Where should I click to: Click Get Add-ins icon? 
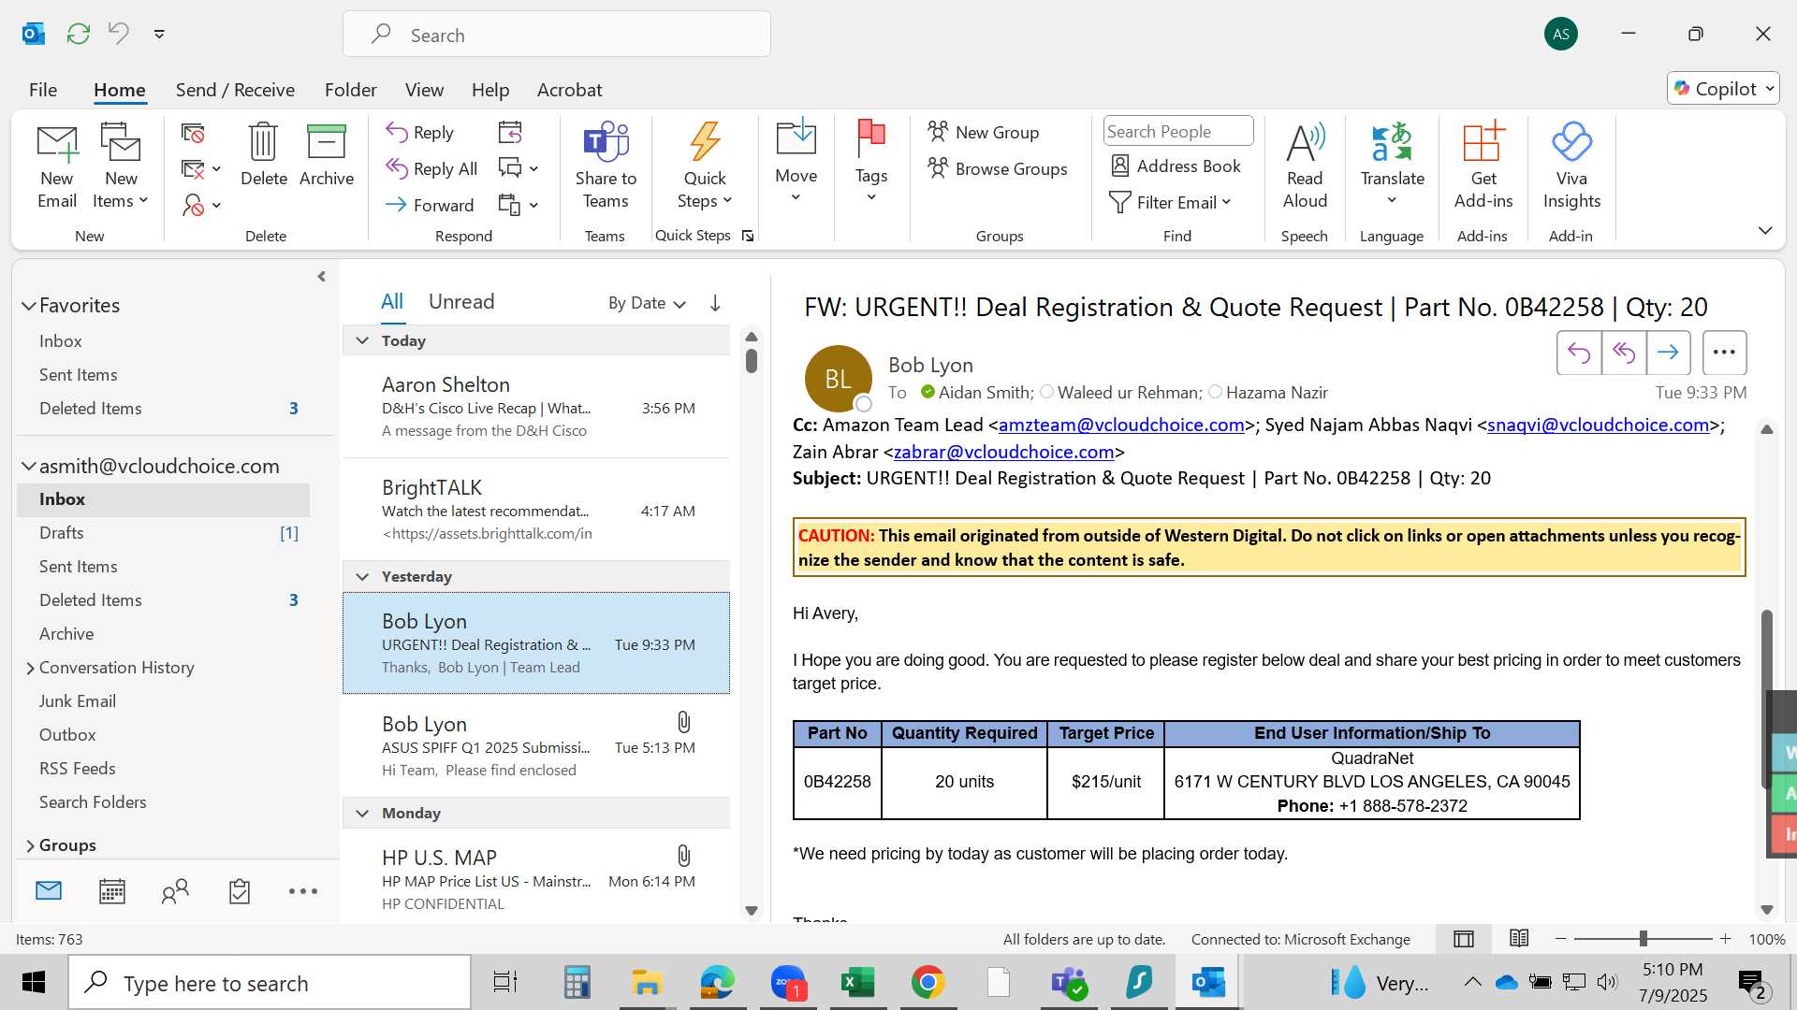1483,166
